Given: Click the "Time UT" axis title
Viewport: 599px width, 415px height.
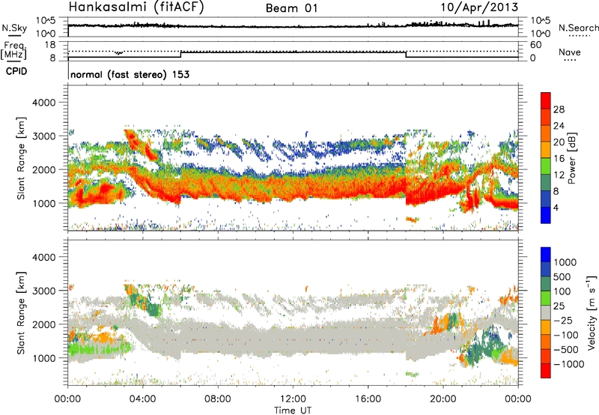Looking at the screenshot, I should pos(293,410).
